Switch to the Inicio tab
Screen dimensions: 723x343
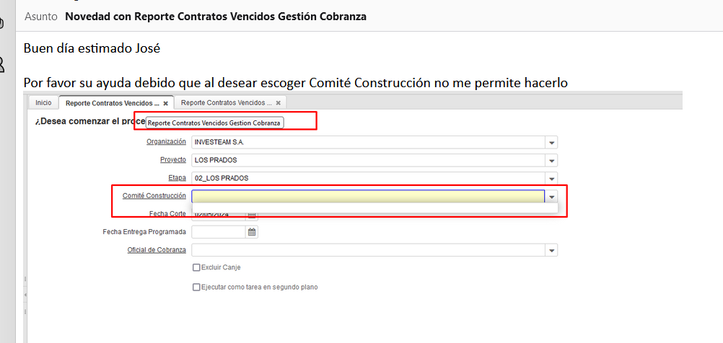click(x=43, y=103)
